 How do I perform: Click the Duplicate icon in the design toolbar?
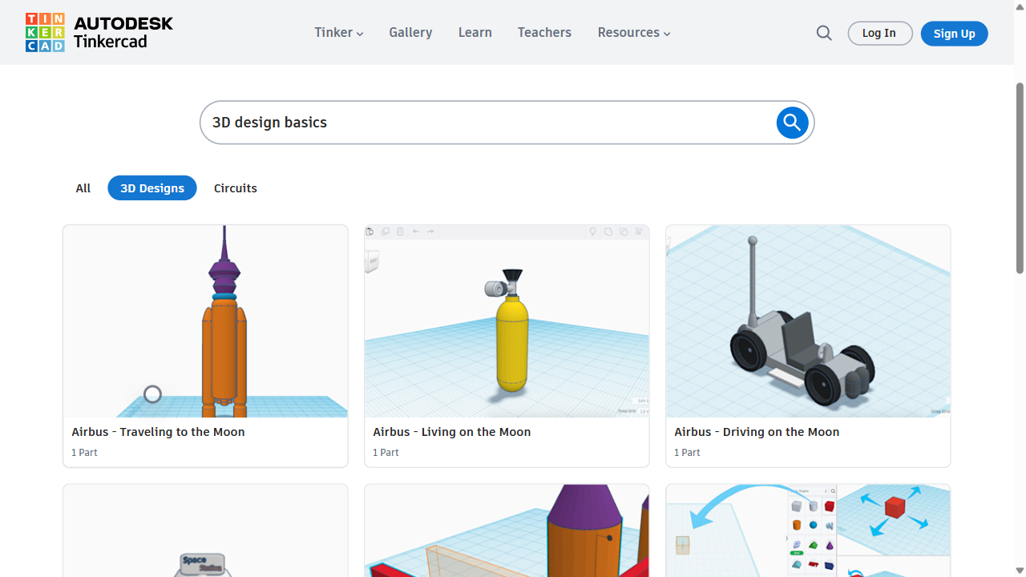tap(386, 231)
